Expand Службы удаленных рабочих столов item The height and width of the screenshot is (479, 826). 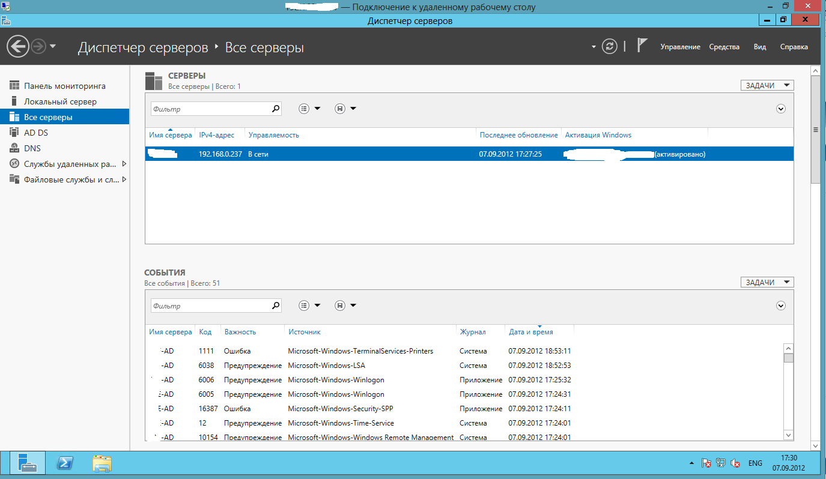[124, 164]
